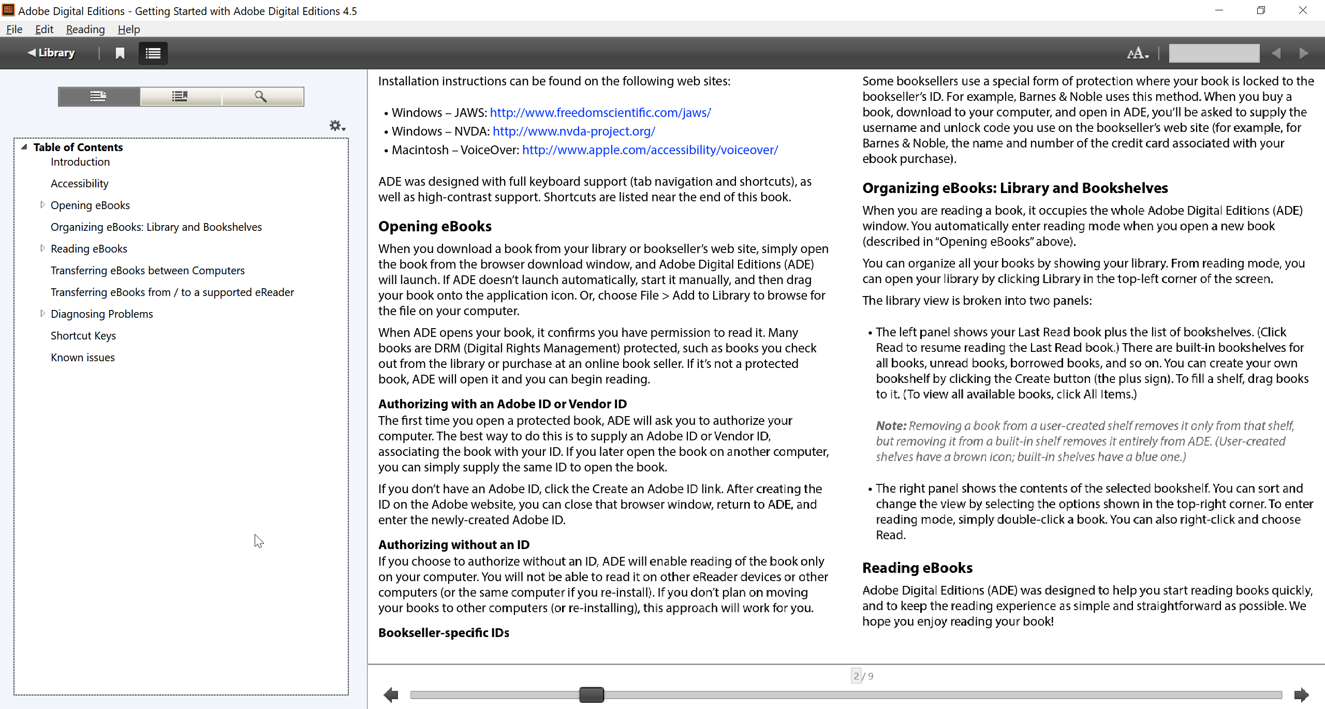Jump to Introduction chapter
The height and width of the screenshot is (709, 1325).
tap(80, 162)
